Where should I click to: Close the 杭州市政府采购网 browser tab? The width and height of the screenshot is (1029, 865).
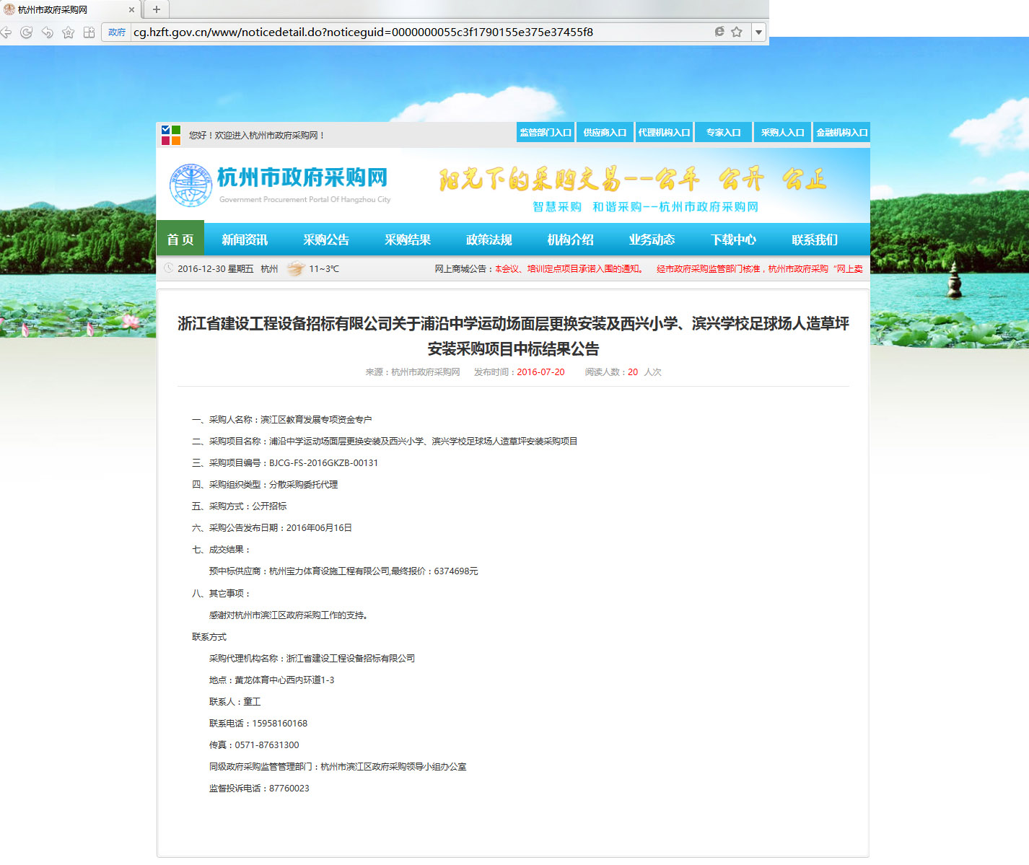pyautogui.click(x=131, y=10)
